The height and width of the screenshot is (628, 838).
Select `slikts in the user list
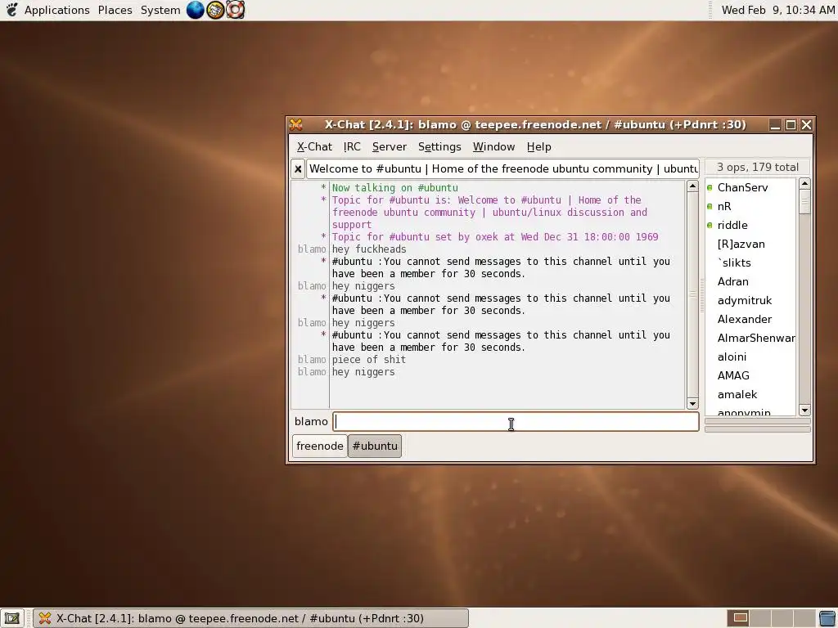pyautogui.click(x=751, y=262)
